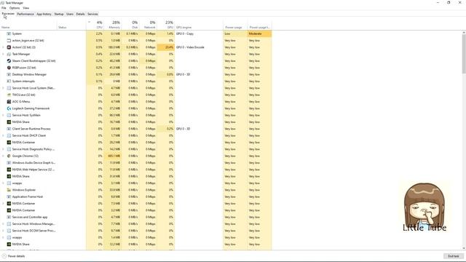Sort by the Power usage column header
This screenshot has width=466, height=262.
pyautogui.click(x=235, y=25)
